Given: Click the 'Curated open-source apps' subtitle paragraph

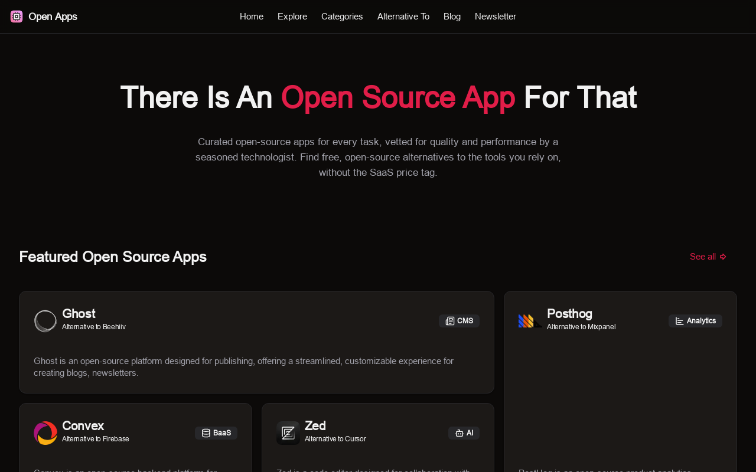Looking at the screenshot, I should coord(378,158).
